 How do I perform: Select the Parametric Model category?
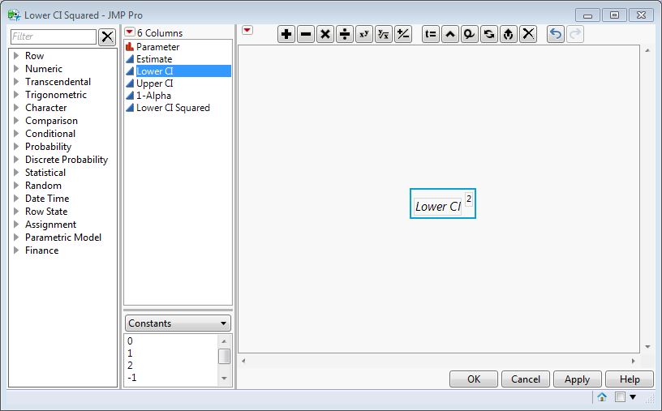click(x=63, y=238)
